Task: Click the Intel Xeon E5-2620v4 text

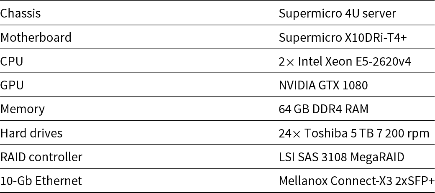Action: pyautogui.click(x=355, y=61)
